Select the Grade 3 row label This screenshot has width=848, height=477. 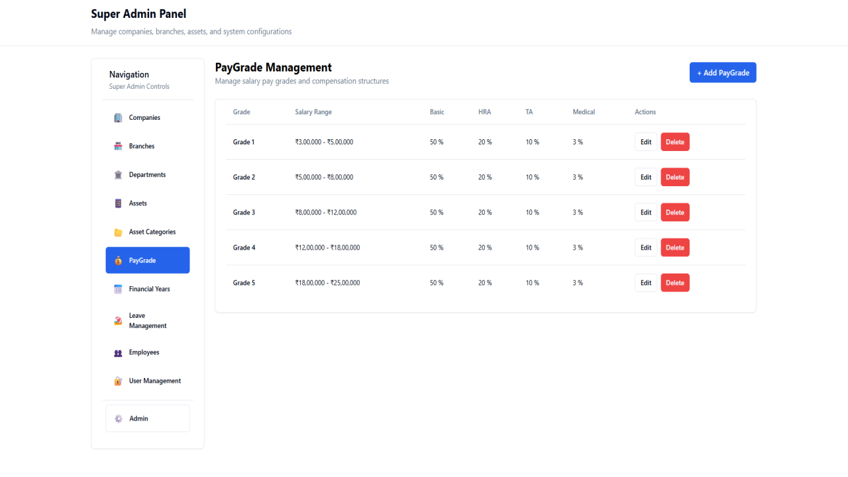pyautogui.click(x=244, y=212)
